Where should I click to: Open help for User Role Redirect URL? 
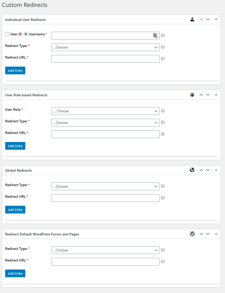[x=163, y=134]
